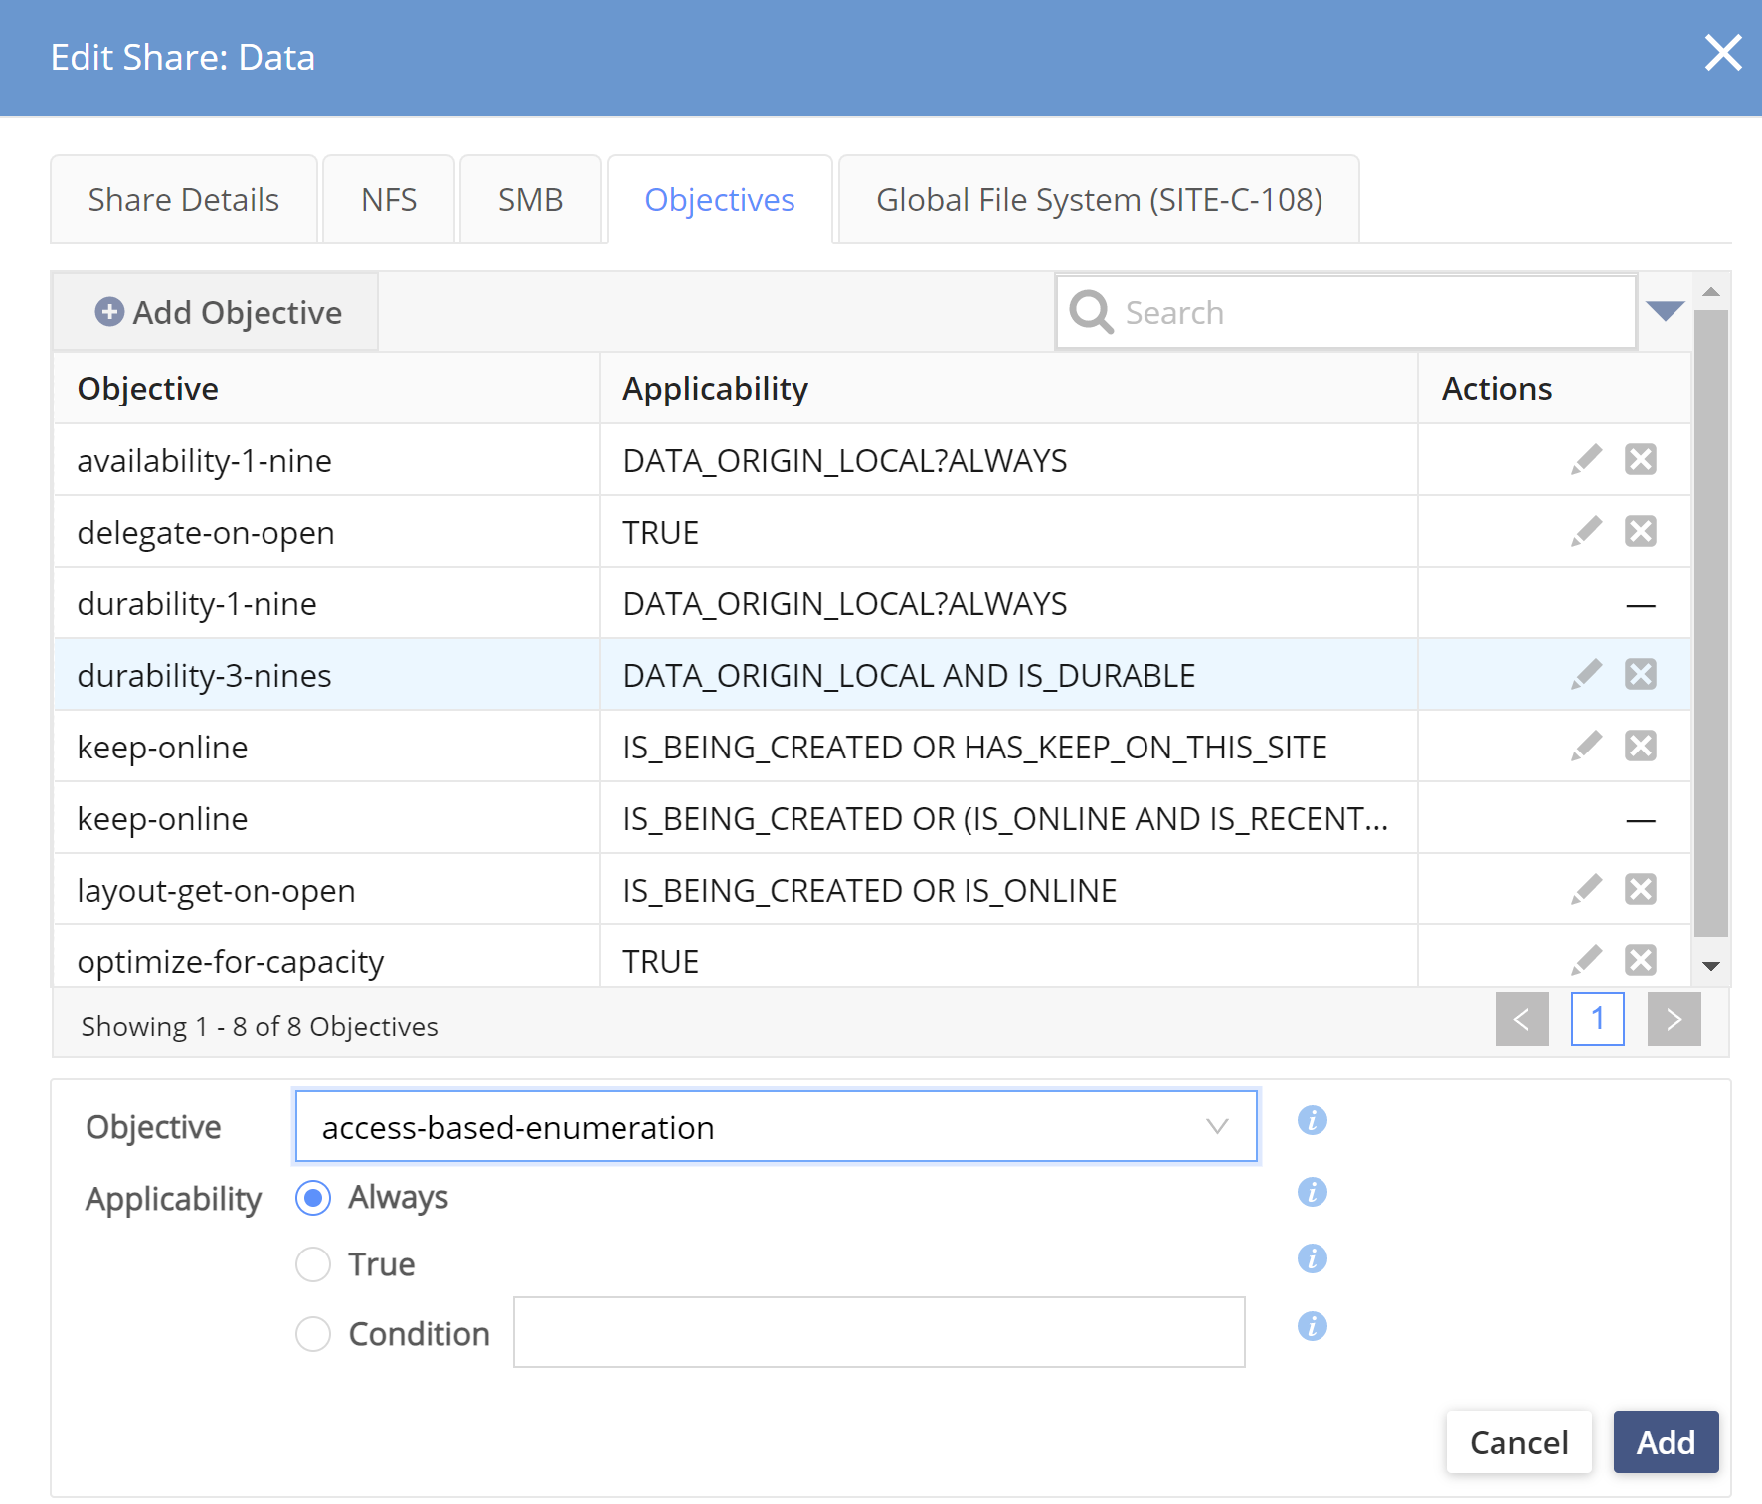
Task: Open the SMB tab
Action: pyautogui.click(x=531, y=200)
